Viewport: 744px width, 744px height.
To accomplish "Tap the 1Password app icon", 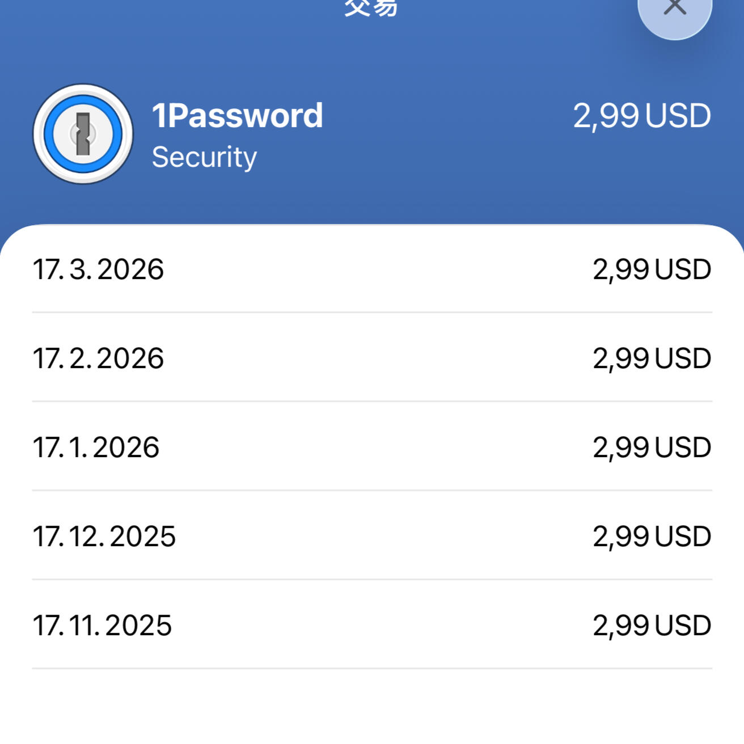I will coord(83,134).
